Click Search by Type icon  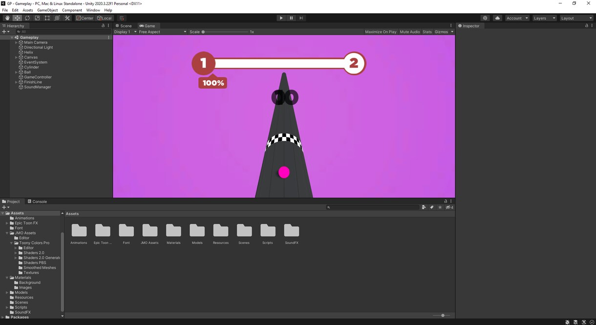(x=424, y=207)
